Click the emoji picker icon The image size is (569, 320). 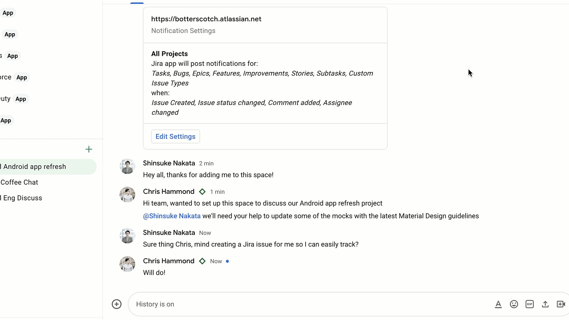tap(514, 304)
